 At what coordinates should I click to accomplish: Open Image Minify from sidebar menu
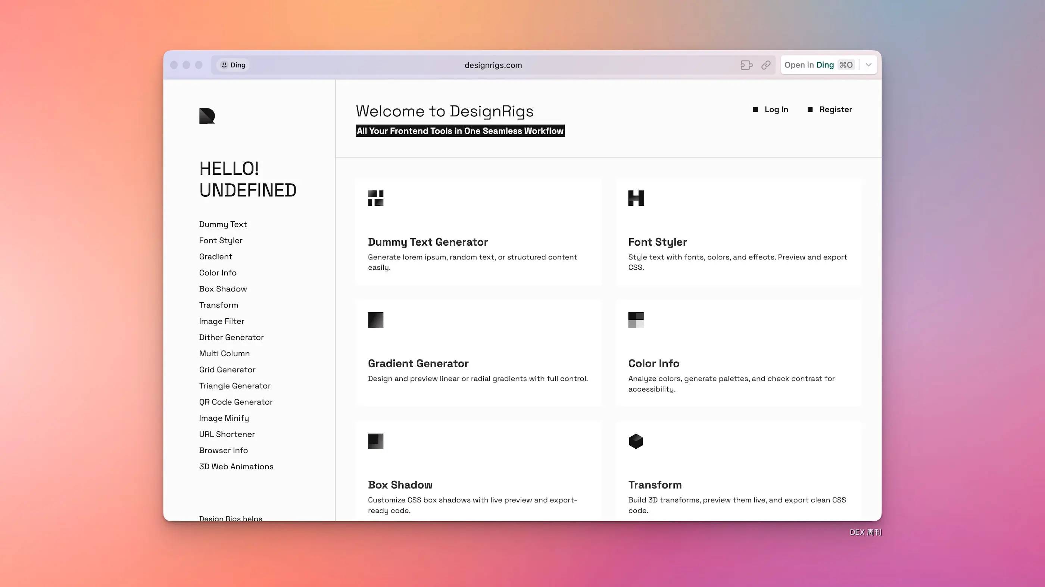224,418
